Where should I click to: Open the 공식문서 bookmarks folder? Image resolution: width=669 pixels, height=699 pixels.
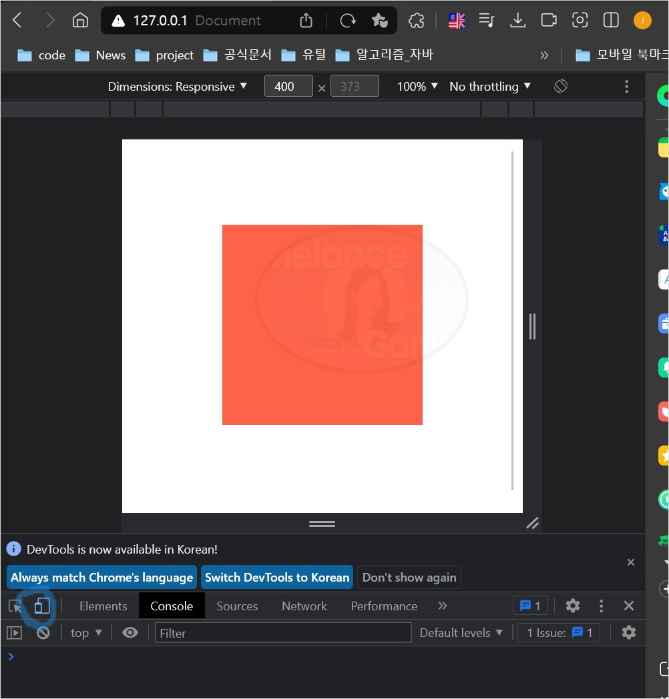coord(237,55)
